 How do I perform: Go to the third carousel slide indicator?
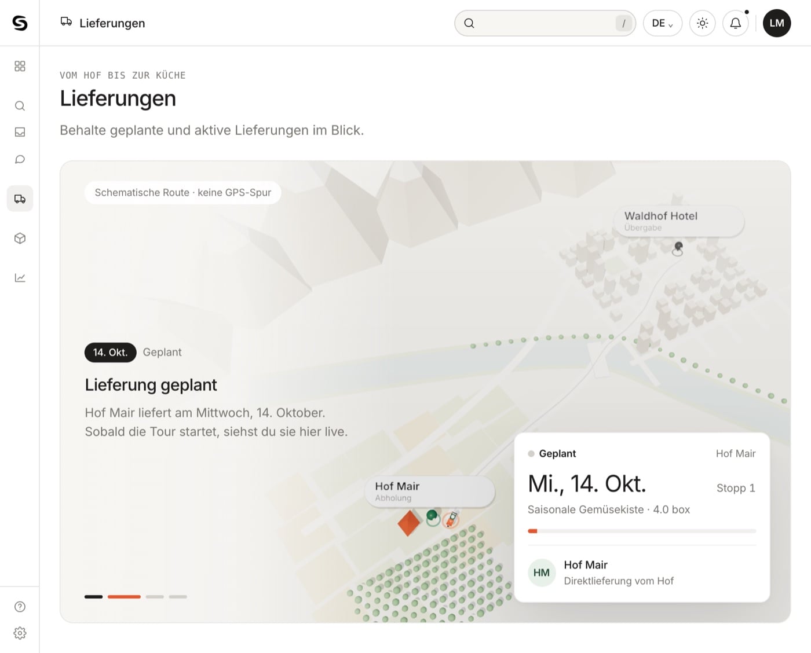(x=155, y=596)
